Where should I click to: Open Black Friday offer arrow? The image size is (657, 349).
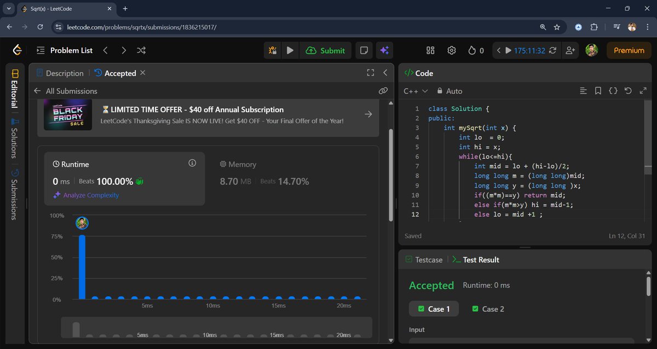coord(368,114)
